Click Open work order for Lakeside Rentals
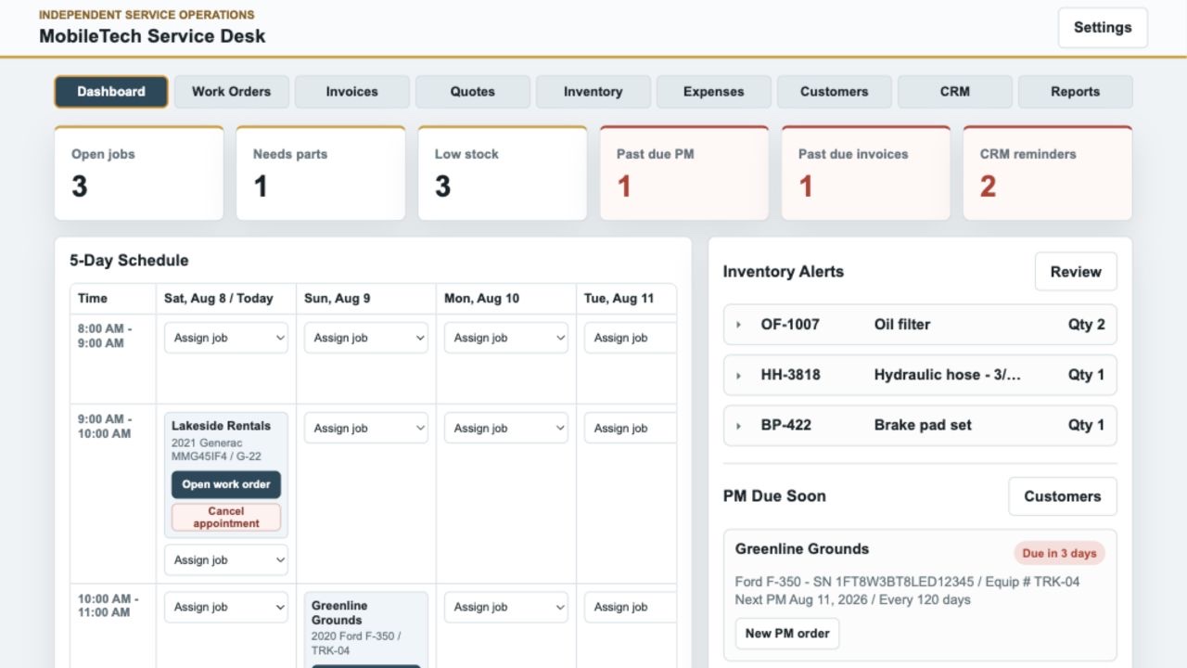Viewport: 1187px width, 668px height. click(226, 484)
